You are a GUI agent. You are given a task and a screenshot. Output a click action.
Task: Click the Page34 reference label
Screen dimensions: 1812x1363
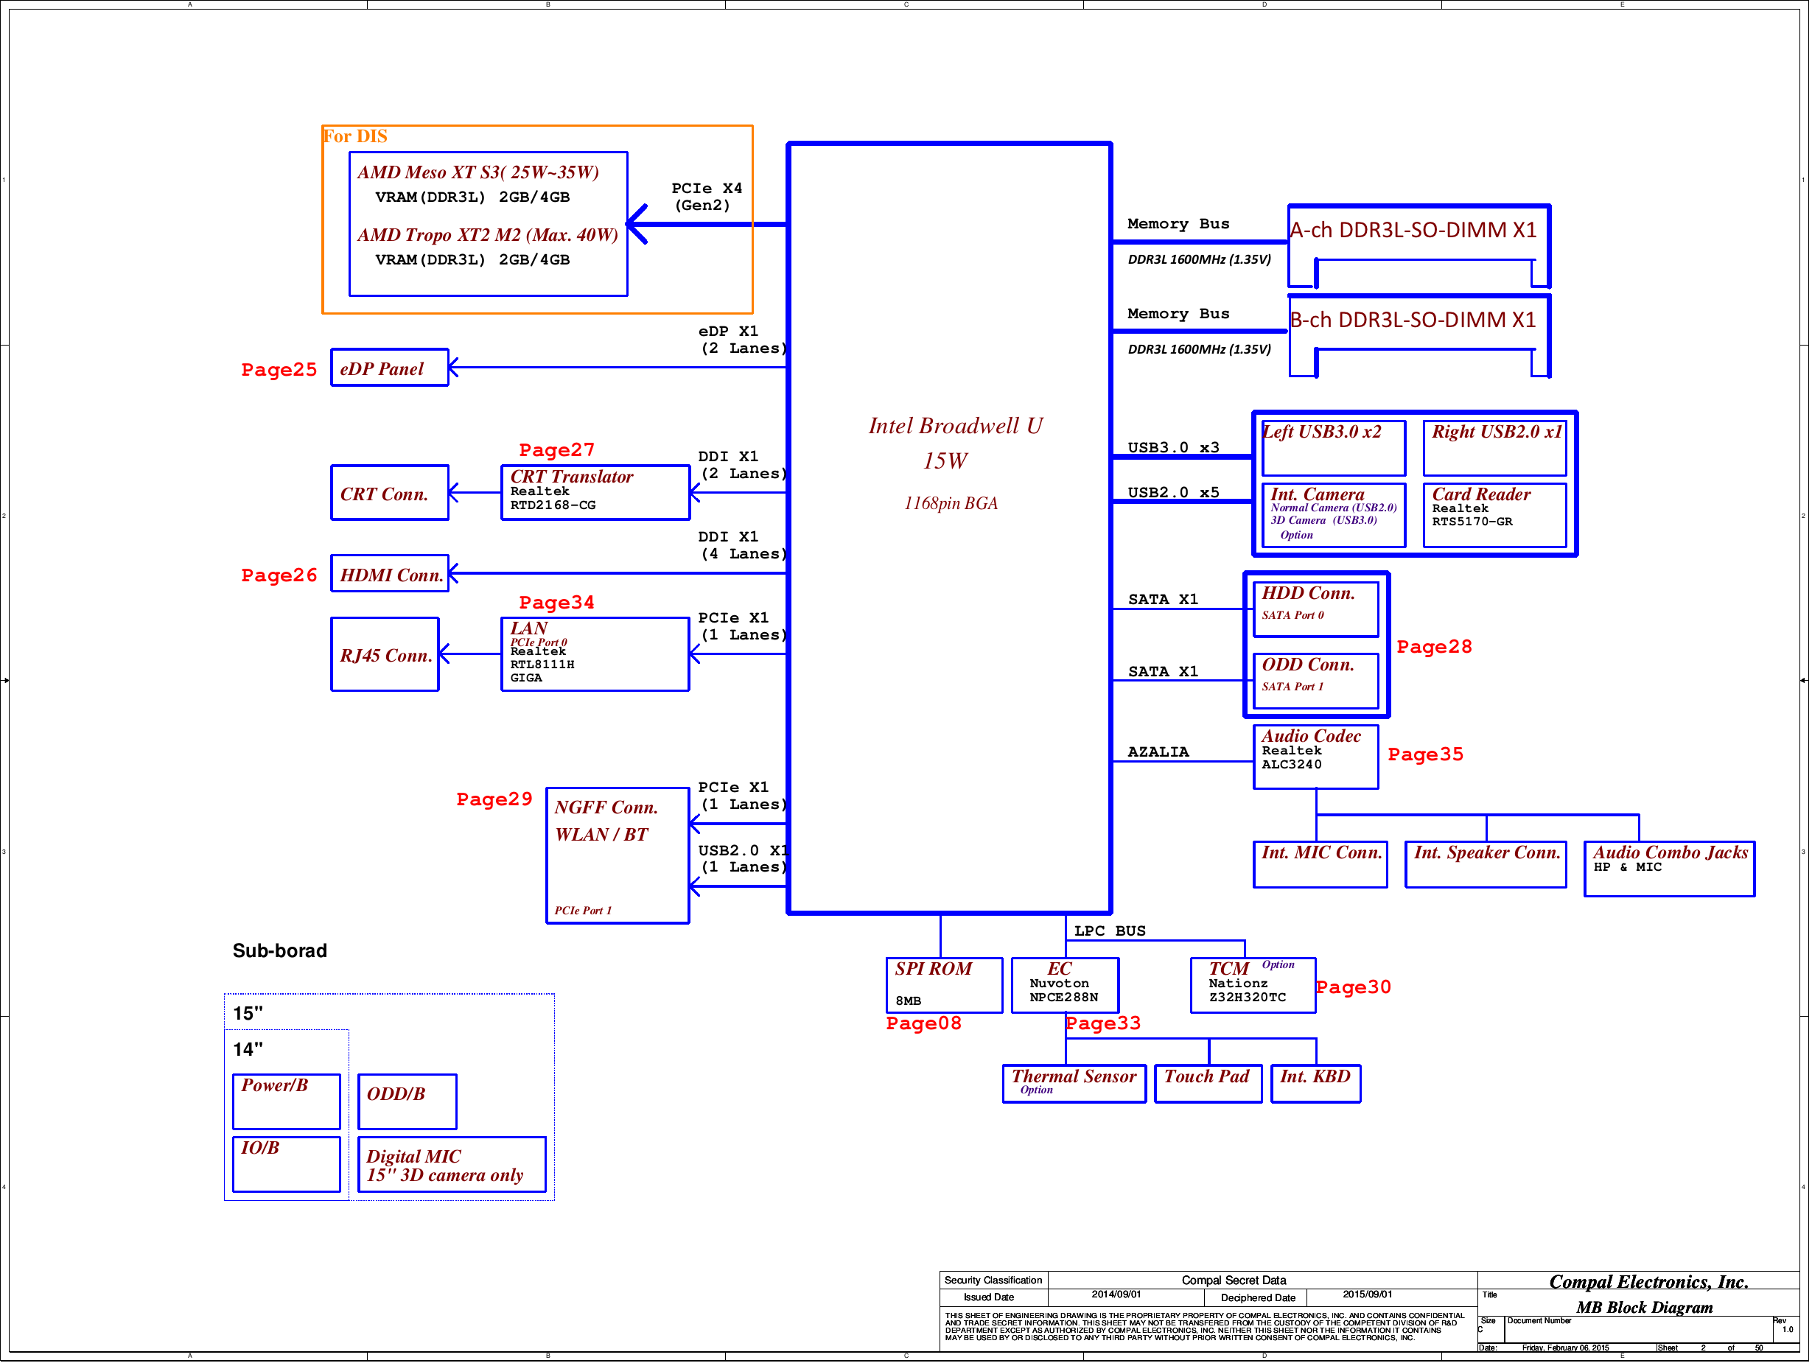(x=557, y=603)
